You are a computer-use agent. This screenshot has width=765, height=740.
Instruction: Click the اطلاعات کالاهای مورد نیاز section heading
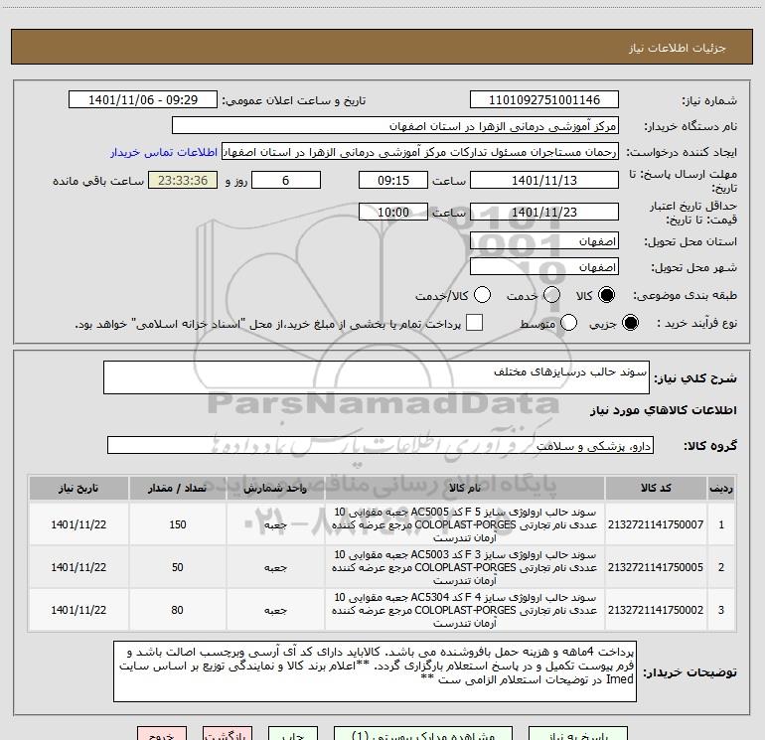[x=663, y=410]
